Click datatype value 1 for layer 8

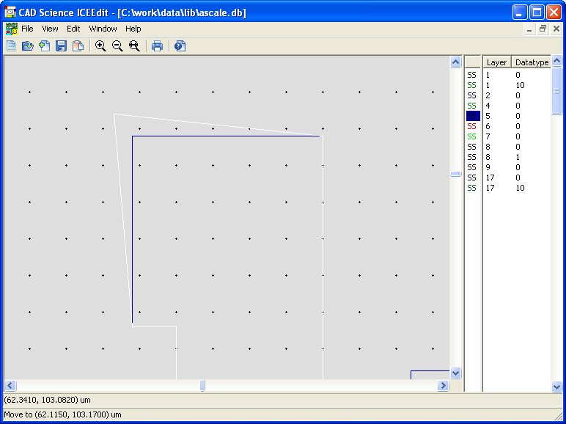click(518, 157)
